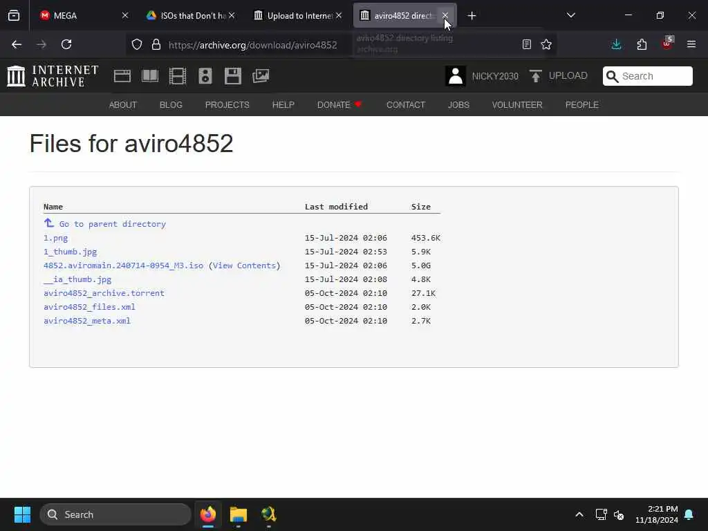708x531 pixels.
Task: Open Firefox View icon
Action: (14, 16)
